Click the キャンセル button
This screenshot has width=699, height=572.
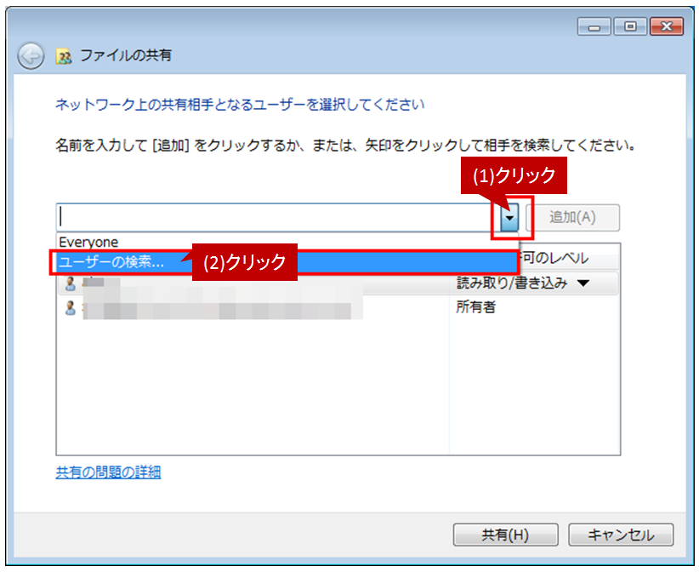tap(621, 535)
